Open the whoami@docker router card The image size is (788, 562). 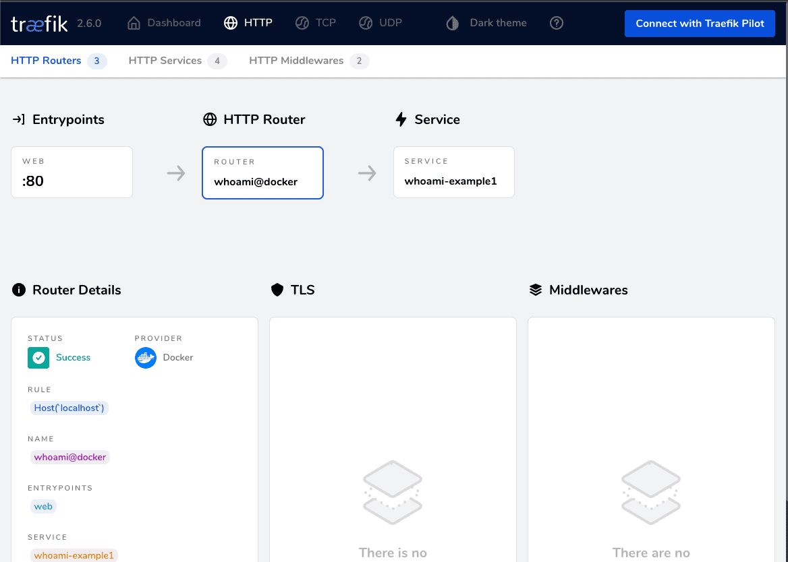(262, 173)
